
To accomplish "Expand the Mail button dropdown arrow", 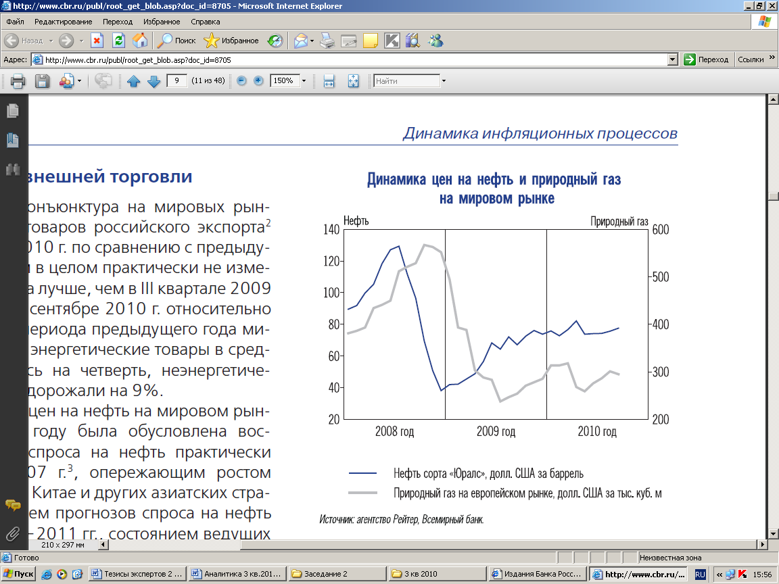I will [x=312, y=41].
